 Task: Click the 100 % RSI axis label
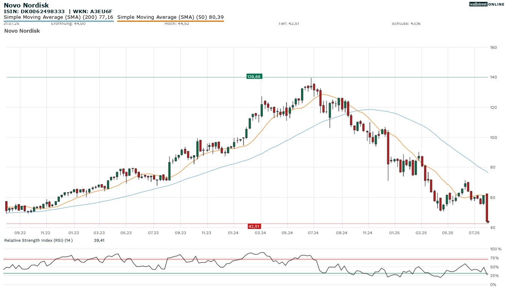pyautogui.click(x=495, y=249)
